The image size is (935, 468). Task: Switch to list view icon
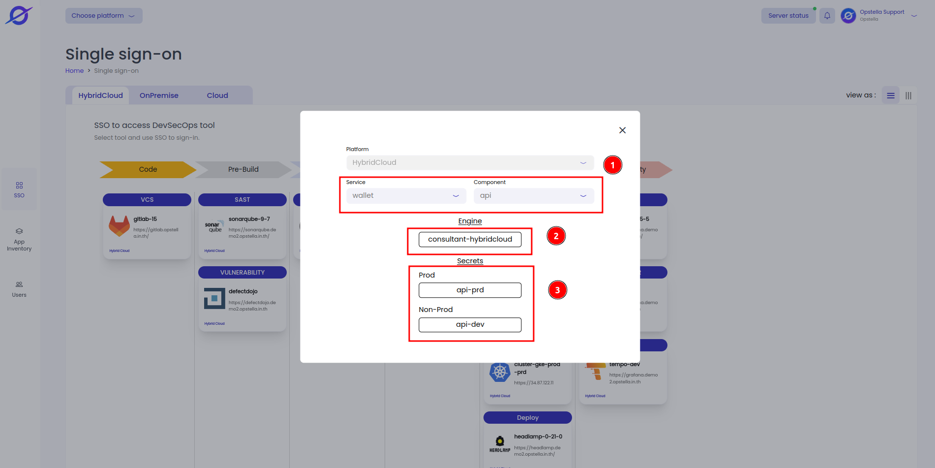coord(891,95)
